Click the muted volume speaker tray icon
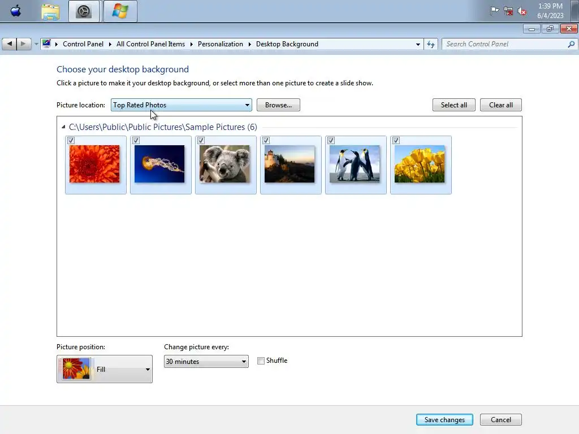 [522, 11]
